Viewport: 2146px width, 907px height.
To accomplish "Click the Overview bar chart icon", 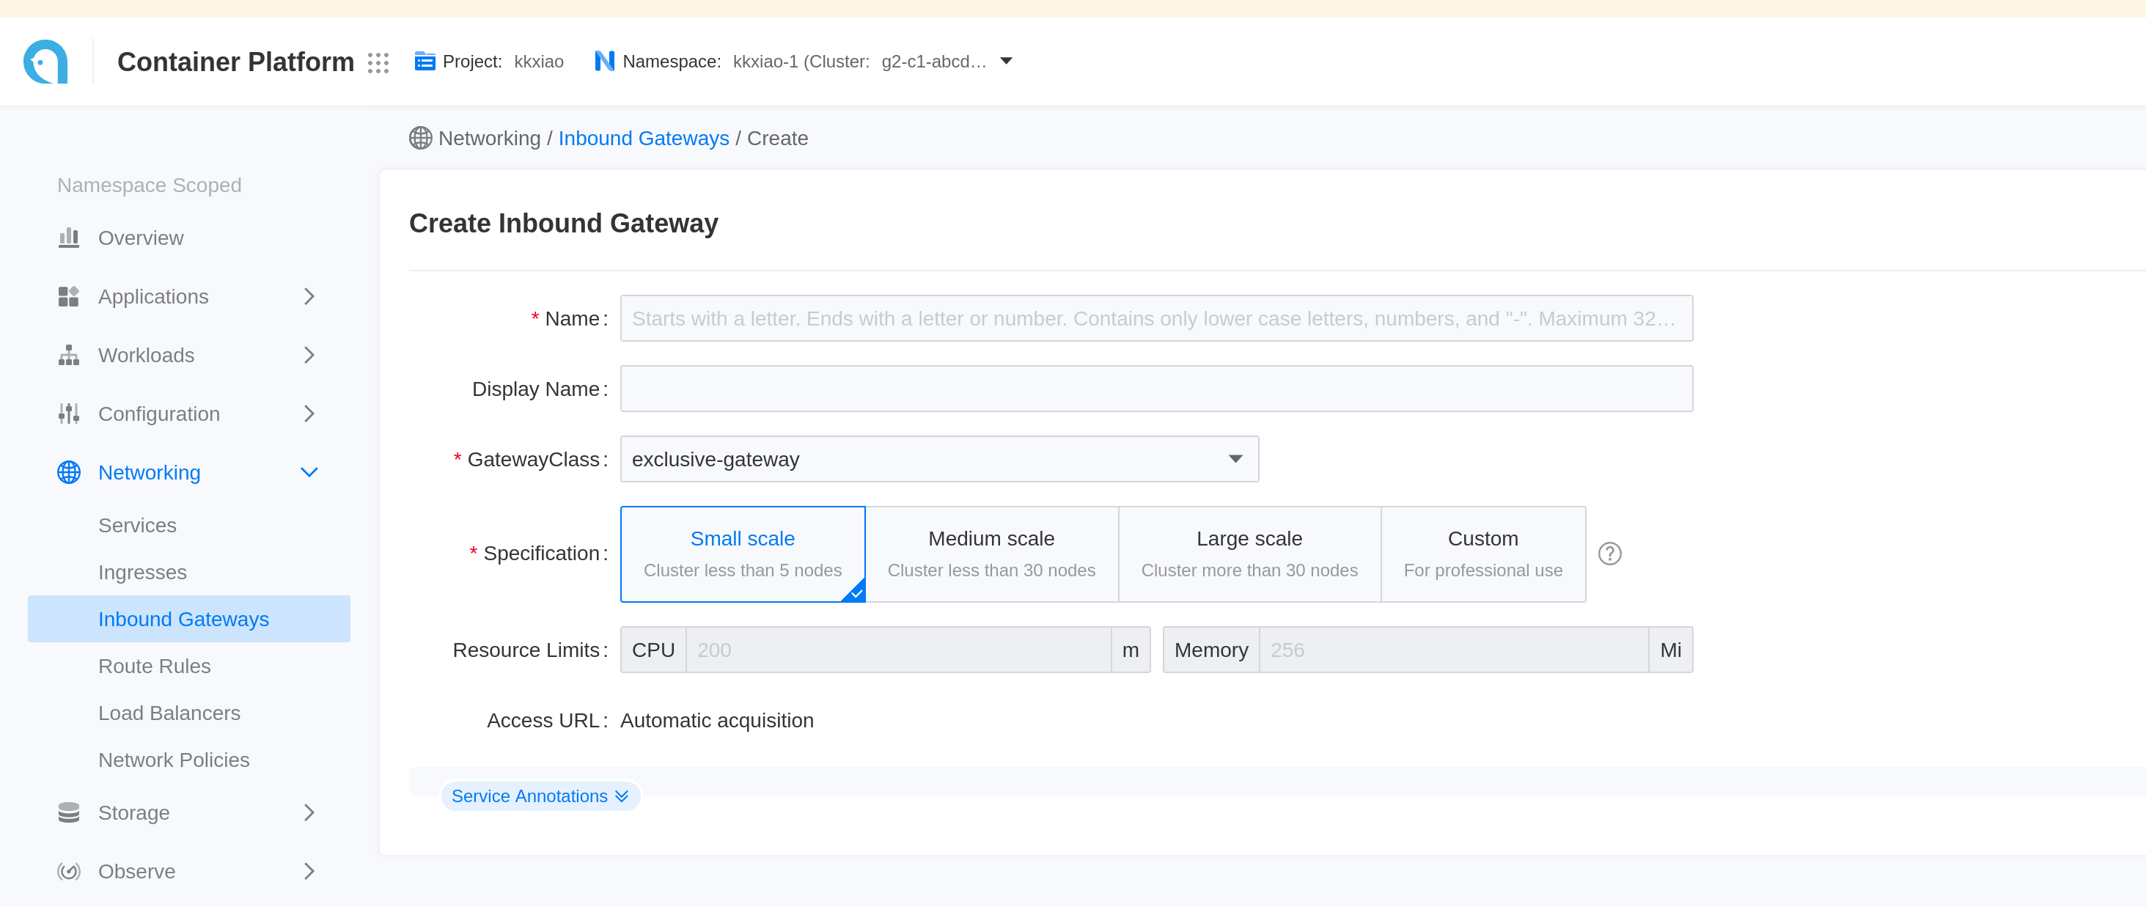I will tap(68, 238).
